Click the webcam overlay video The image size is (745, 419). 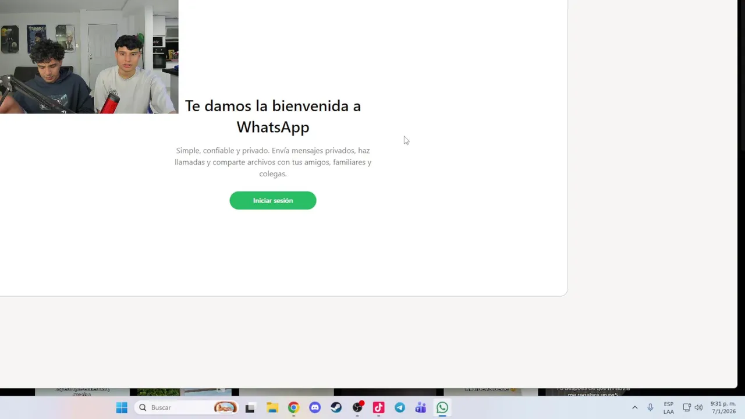tap(89, 56)
